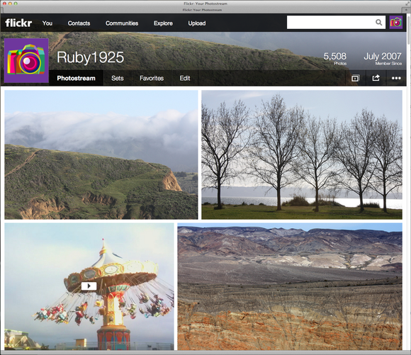Switch to the Sets tab
This screenshot has width=411, height=355.
[x=118, y=78]
